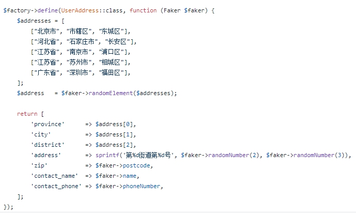Click the 'district' array key

click(x=48, y=145)
